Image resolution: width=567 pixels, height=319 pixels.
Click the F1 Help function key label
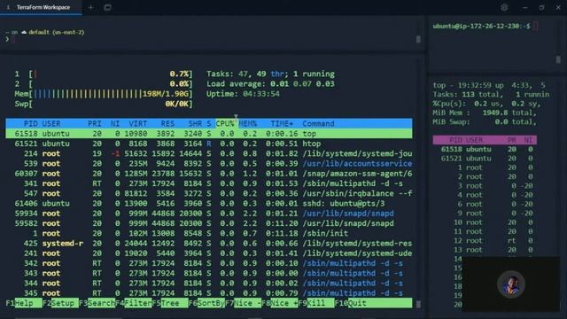pos(24,303)
